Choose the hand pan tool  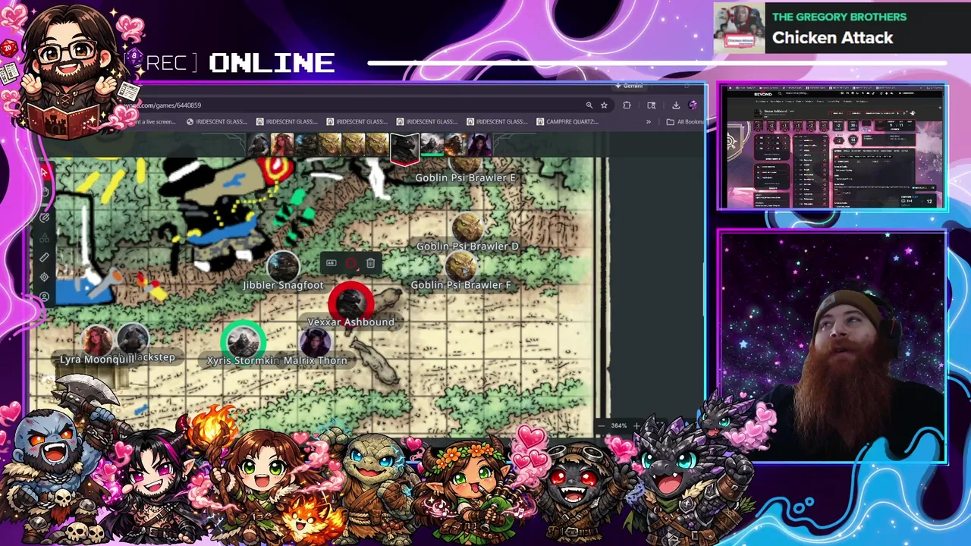tap(45, 193)
